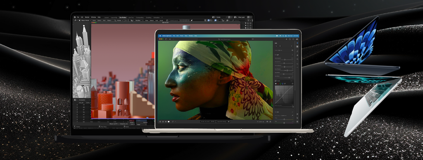Image resolution: width=423 pixels, height=160 pixels.
Task: Open File menu in Blender
Action: click(78, 17)
